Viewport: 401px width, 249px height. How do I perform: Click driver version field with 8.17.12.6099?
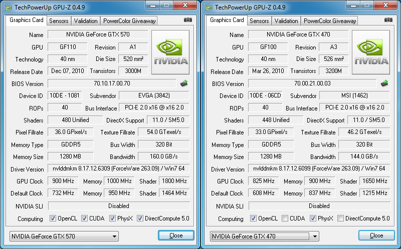[x=319, y=168]
